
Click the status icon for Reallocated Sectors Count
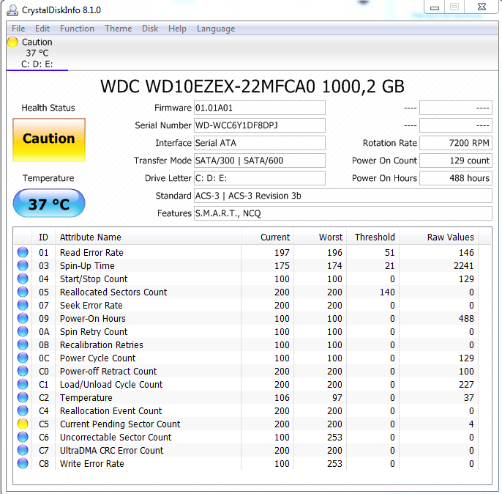[23, 292]
